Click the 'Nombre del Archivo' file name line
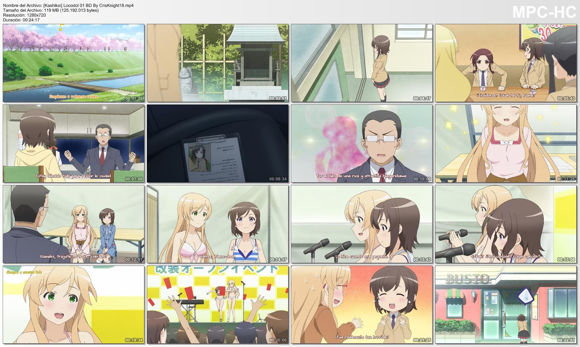 coord(68,6)
